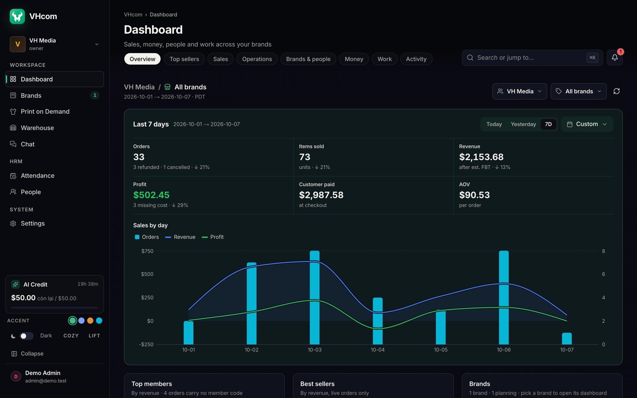This screenshot has height=398, width=637.
Task: Click the AI Credit sparkle icon
Action: pos(15,284)
